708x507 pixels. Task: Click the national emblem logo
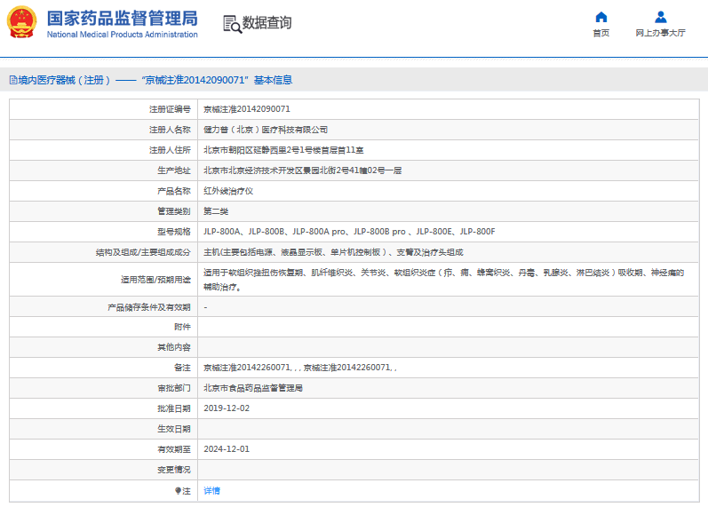tap(21, 22)
